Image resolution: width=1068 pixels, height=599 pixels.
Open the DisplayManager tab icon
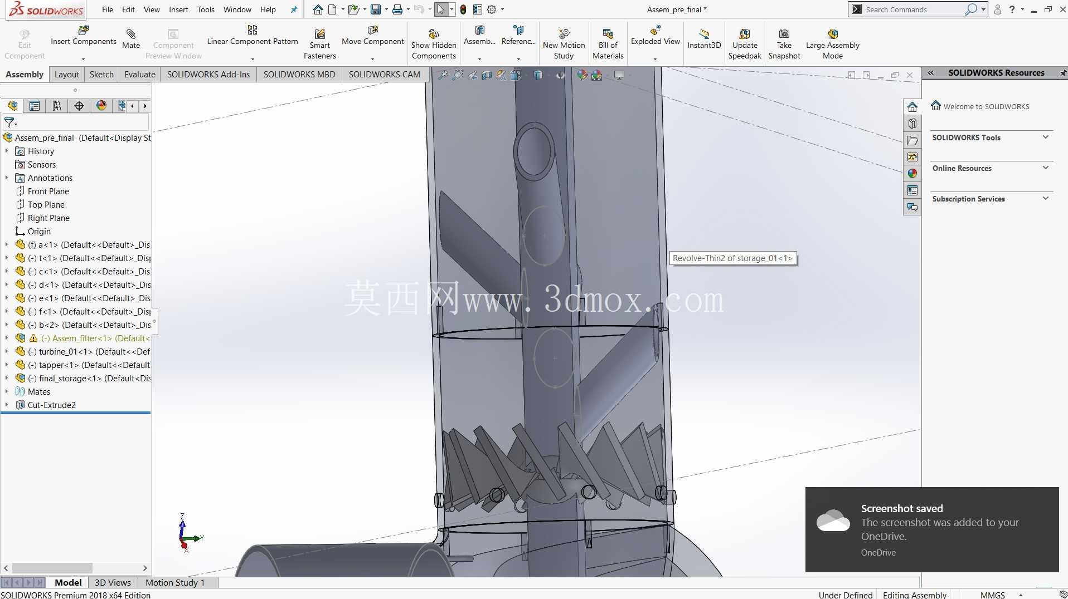[101, 106]
